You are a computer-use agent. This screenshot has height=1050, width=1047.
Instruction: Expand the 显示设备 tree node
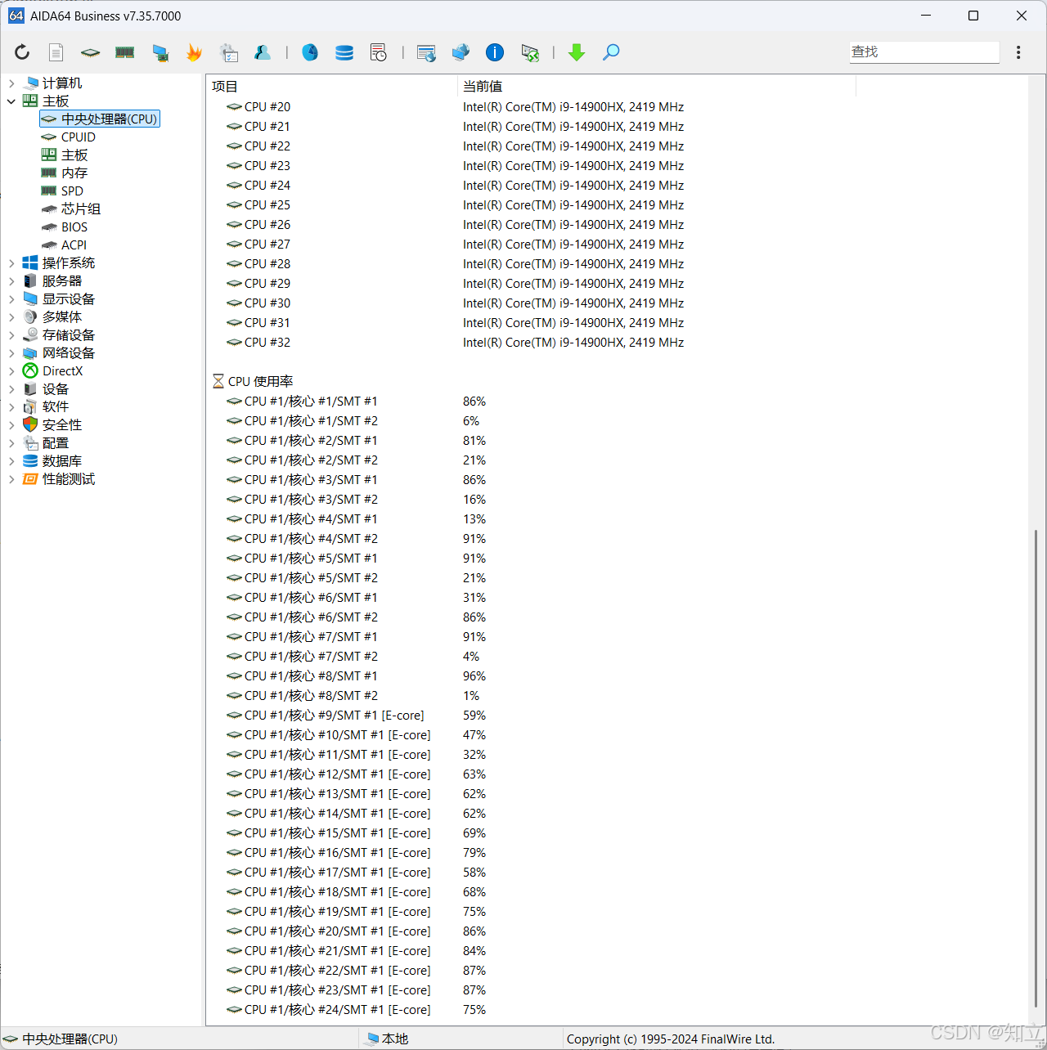coord(11,299)
